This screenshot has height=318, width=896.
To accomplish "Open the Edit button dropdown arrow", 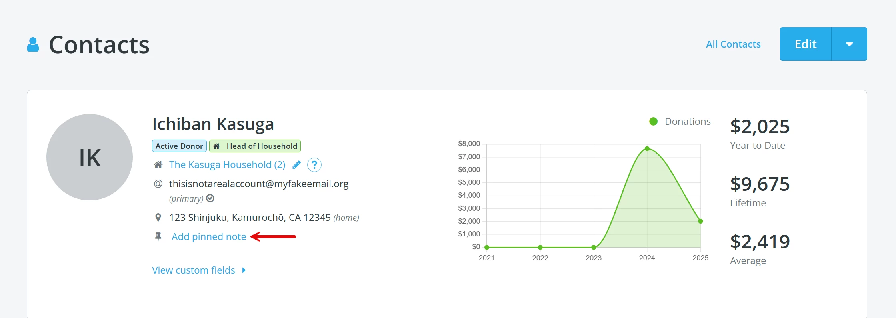I will click(849, 44).
